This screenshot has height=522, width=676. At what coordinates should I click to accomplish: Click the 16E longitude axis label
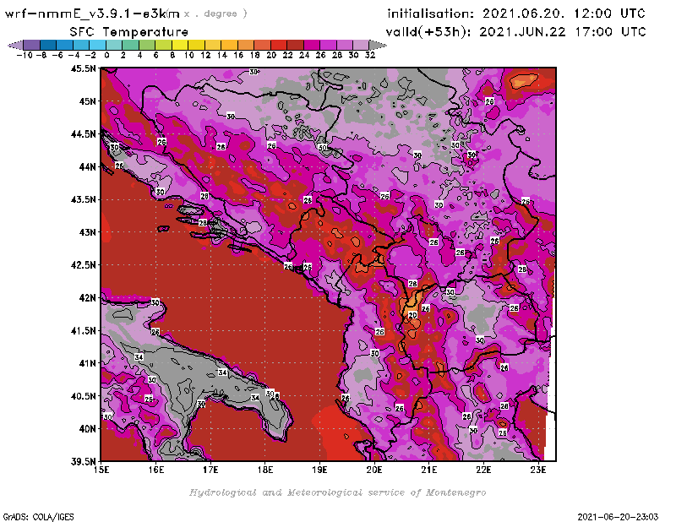156,470
